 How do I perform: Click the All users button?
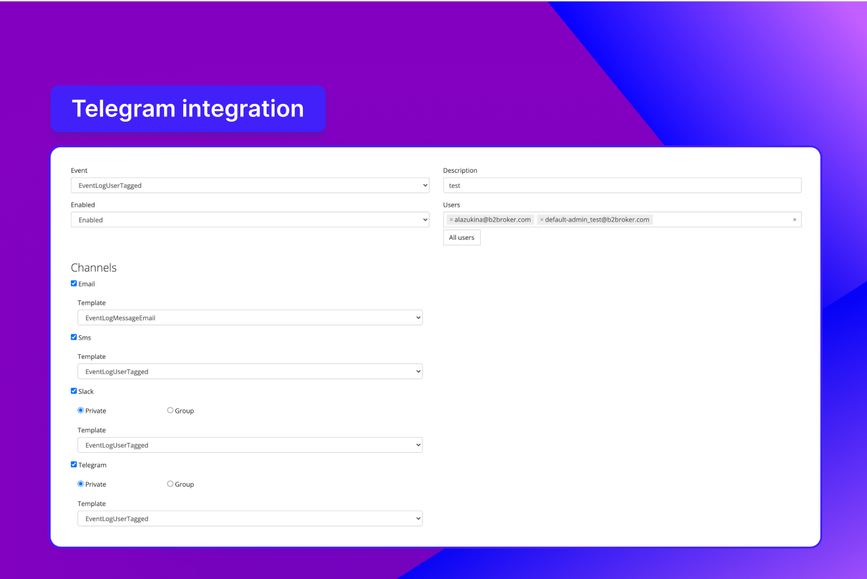pos(462,237)
